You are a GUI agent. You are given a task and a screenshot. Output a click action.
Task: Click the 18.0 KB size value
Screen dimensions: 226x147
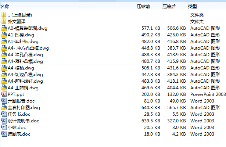click(x=152, y=134)
